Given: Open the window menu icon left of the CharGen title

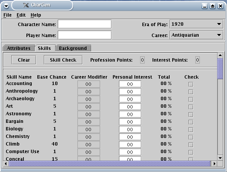Looking at the screenshot, I should [x=6, y=6].
